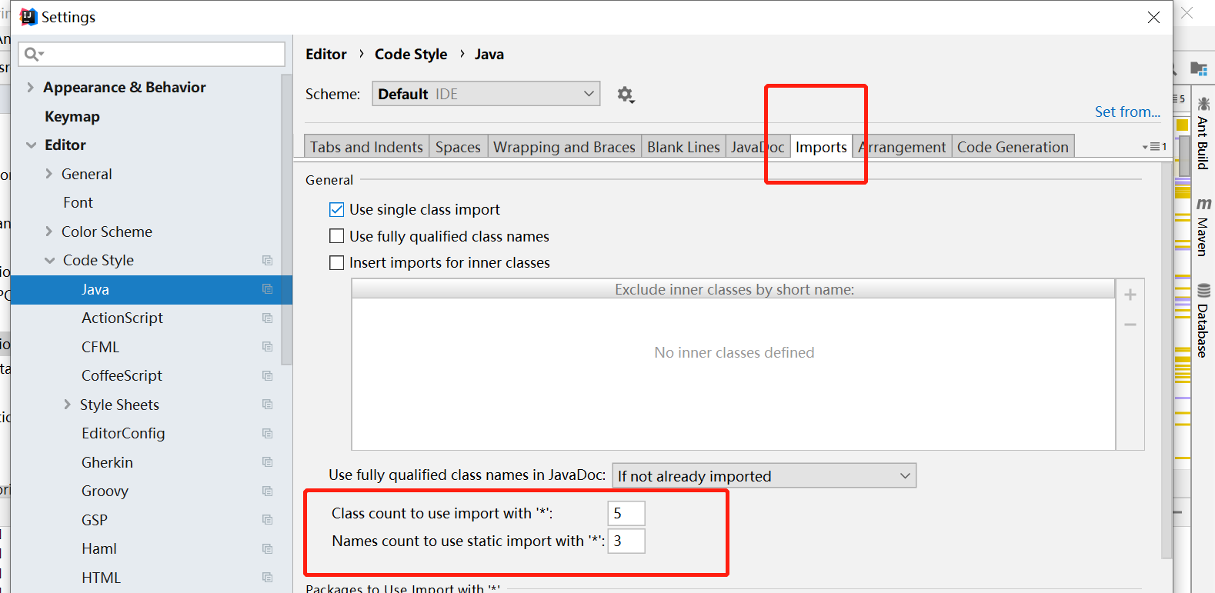Open the Maven tool window

click(x=1203, y=227)
